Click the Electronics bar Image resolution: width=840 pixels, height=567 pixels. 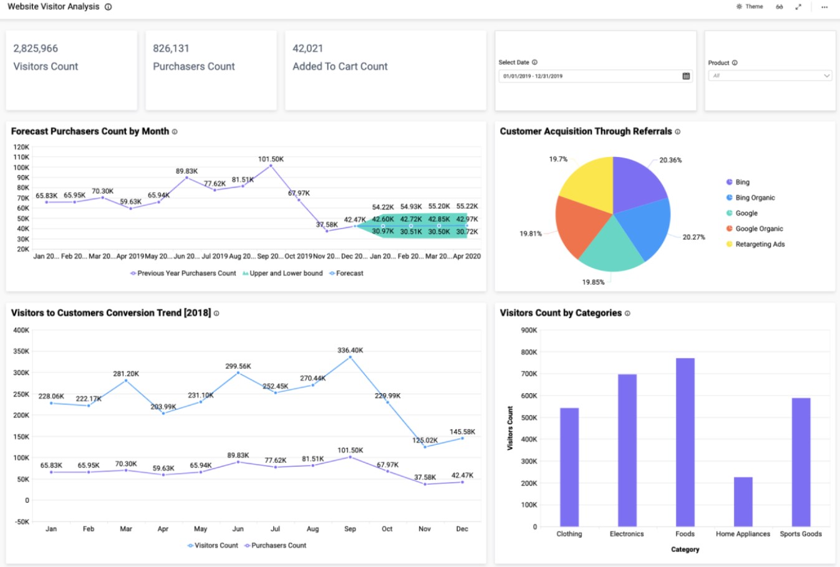click(x=627, y=450)
